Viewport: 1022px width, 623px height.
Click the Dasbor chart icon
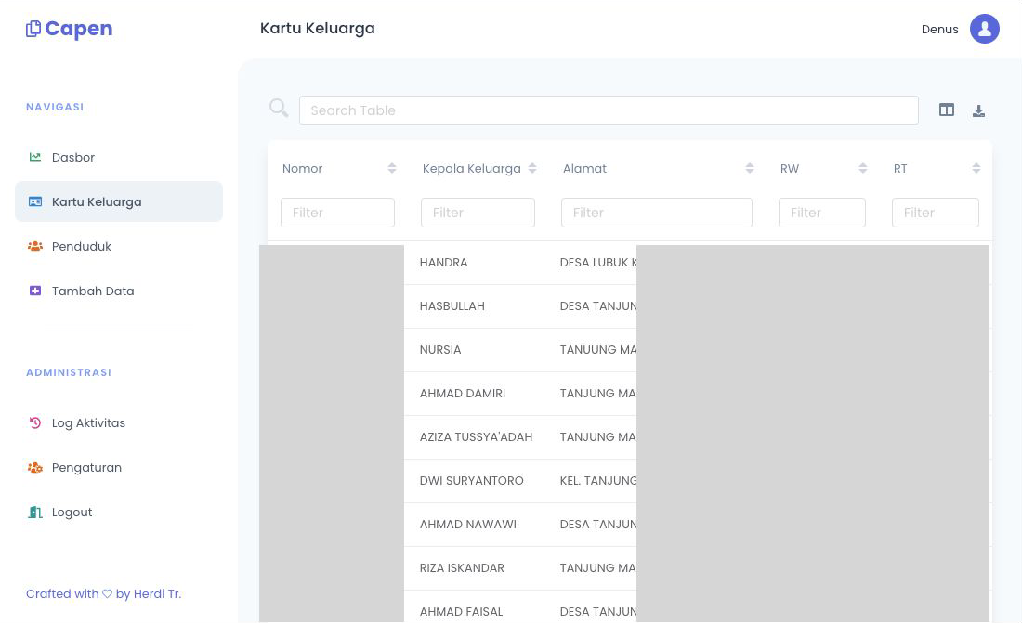point(35,157)
